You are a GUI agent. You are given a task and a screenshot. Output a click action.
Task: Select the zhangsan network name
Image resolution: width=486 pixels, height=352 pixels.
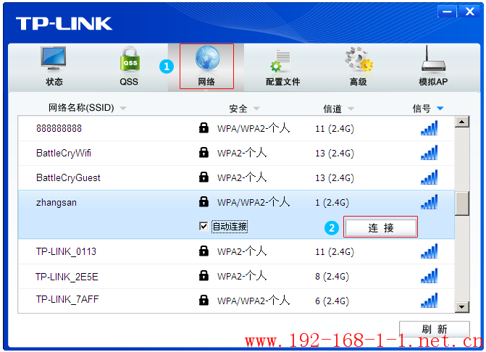[x=56, y=203]
